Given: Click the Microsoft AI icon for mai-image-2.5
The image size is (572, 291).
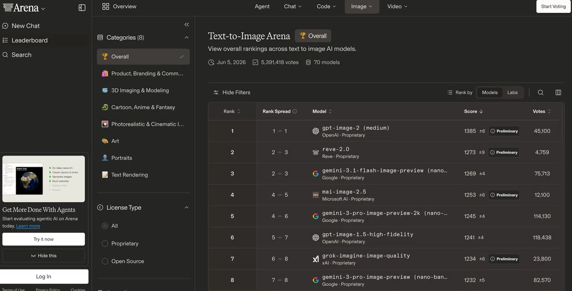Looking at the screenshot, I should (316, 195).
